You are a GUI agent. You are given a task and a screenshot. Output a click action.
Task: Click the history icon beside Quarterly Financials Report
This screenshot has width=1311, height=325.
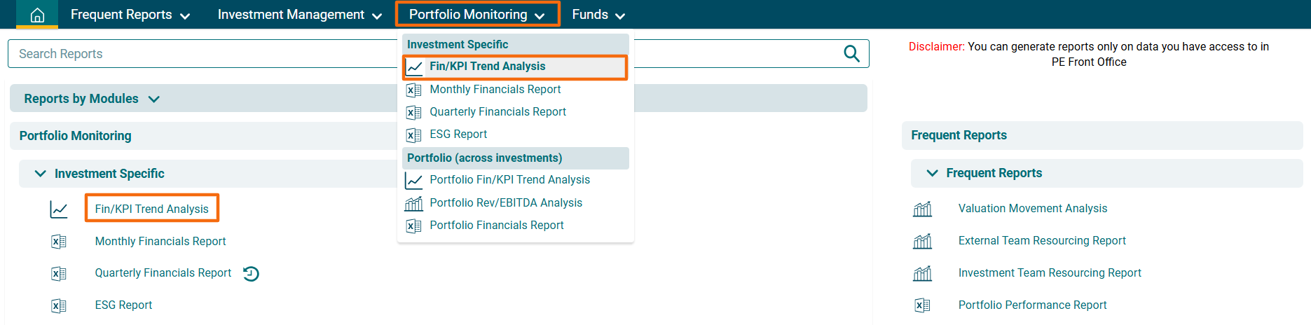point(251,274)
